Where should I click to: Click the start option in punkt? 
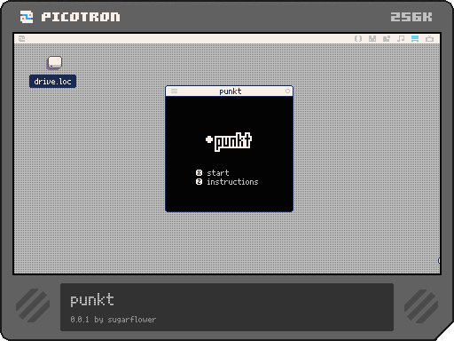pos(218,173)
